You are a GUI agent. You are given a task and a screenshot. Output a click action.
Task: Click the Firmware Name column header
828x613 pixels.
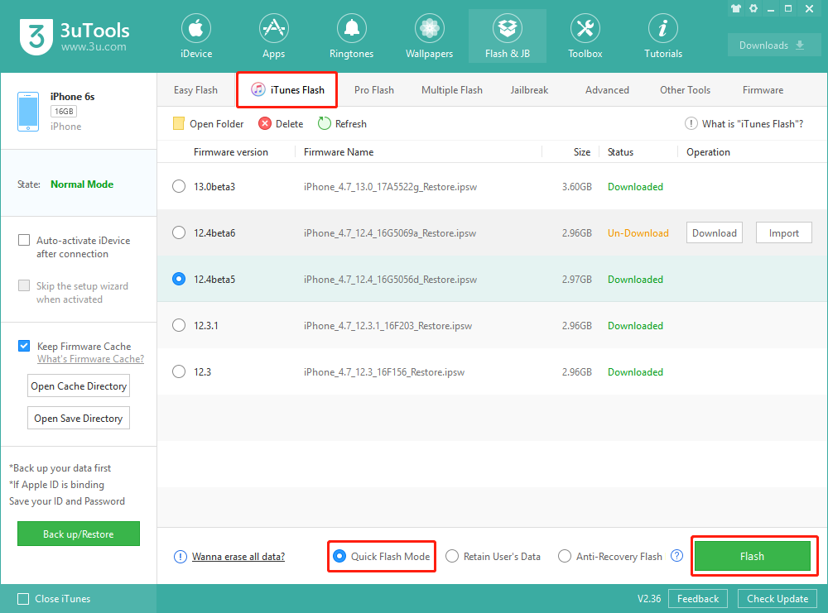tap(339, 152)
